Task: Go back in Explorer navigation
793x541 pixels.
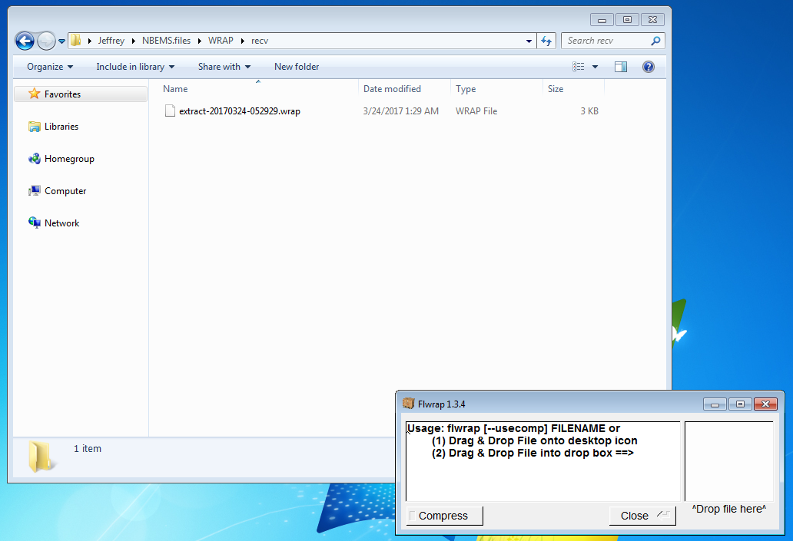Action: coord(25,41)
